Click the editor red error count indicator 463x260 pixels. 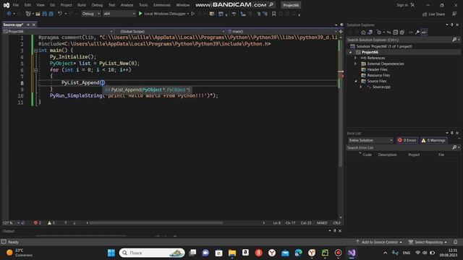tap(37, 223)
